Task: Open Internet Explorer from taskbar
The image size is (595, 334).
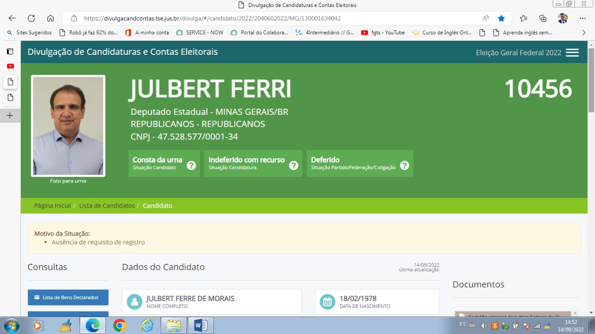Action: coord(147,326)
